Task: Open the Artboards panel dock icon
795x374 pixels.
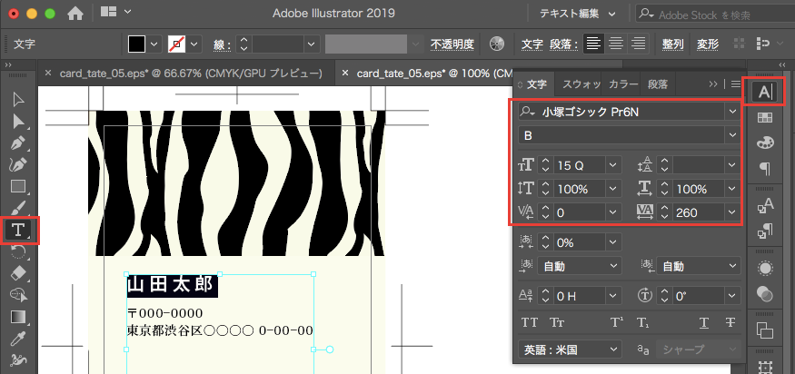Action: click(765, 330)
